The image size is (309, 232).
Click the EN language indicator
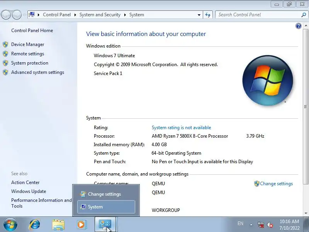(x=240, y=223)
